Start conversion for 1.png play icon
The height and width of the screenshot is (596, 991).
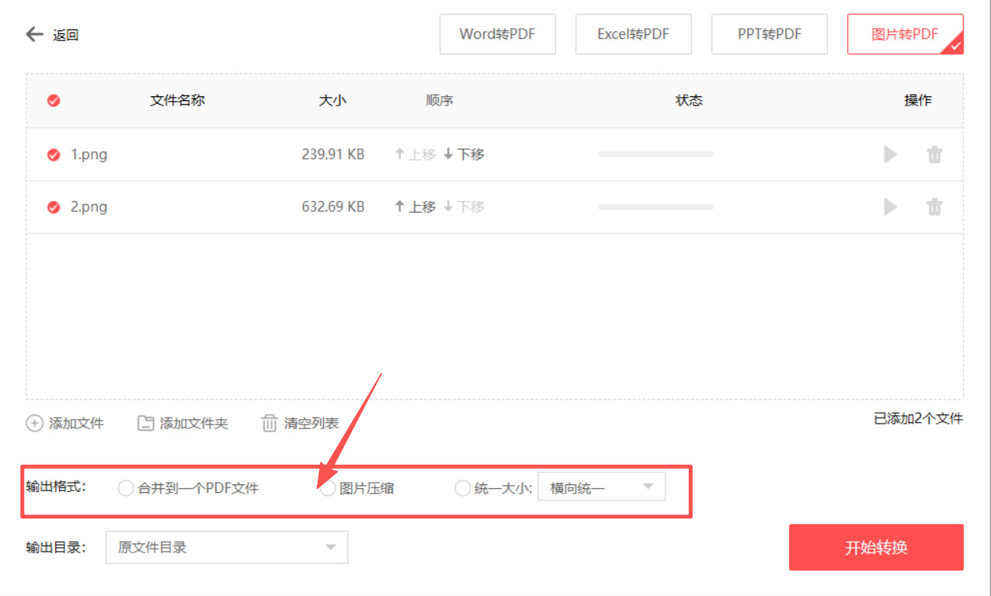(x=890, y=154)
